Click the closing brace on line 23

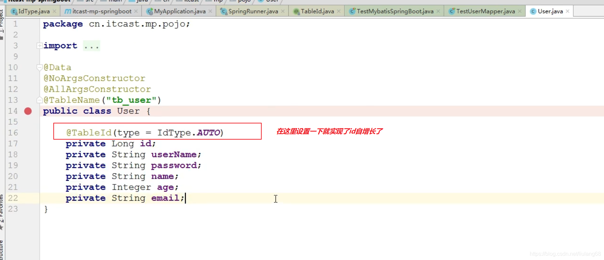point(46,209)
